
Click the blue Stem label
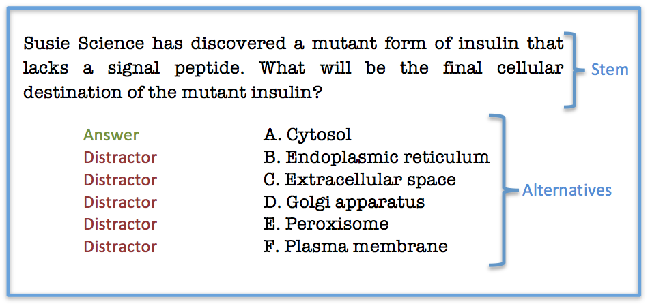click(609, 70)
